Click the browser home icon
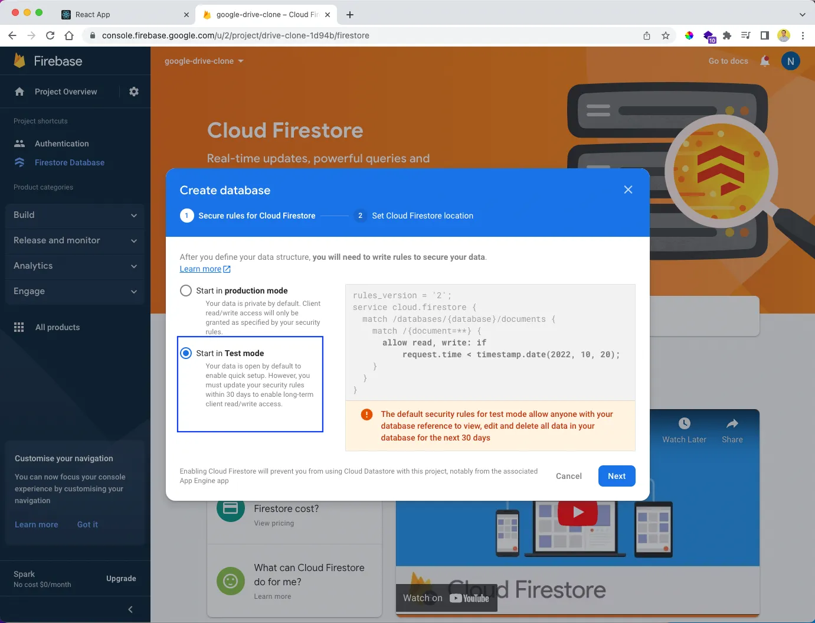This screenshot has width=815, height=623. pyautogui.click(x=69, y=35)
